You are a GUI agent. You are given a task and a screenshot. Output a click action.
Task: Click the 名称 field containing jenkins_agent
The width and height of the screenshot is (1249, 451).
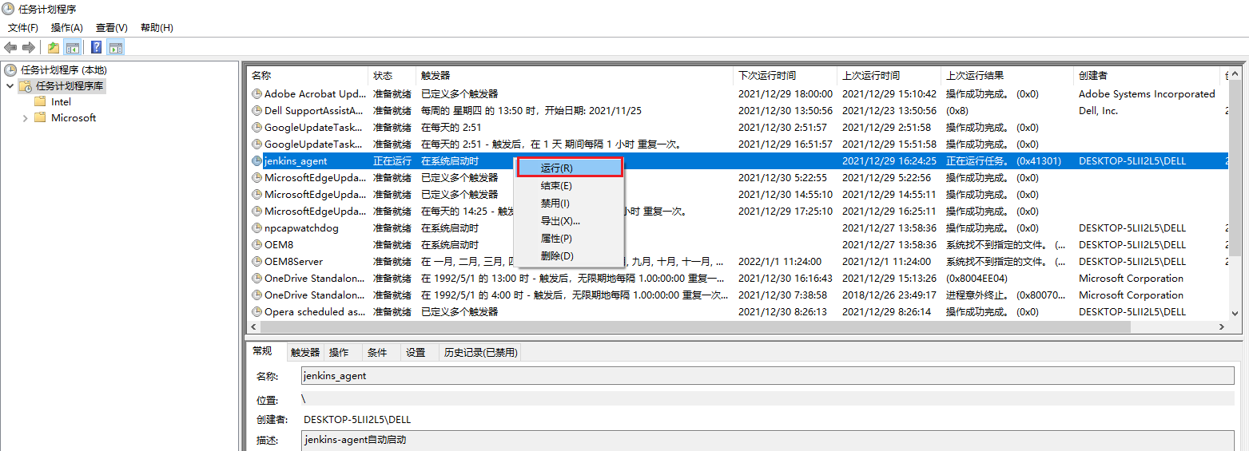[767, 376]
